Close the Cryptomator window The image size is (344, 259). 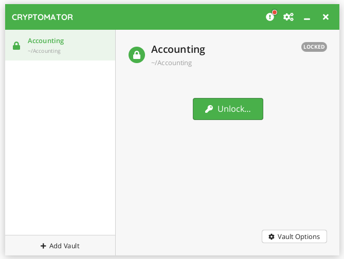point(325,17)
